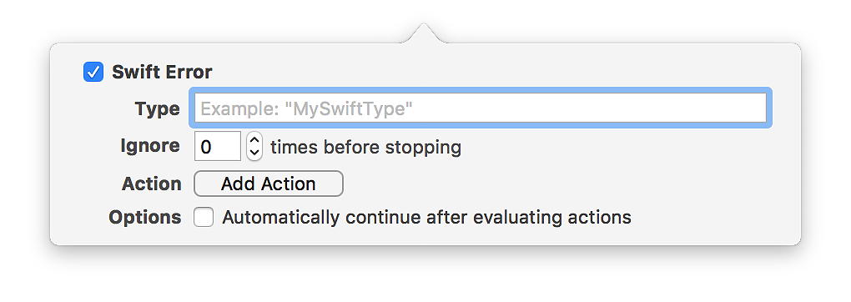Viewport: 851px width, 302px height.
Task: Click the Ignore count number field
Action: pyautogui.click(x=218, y=146)
